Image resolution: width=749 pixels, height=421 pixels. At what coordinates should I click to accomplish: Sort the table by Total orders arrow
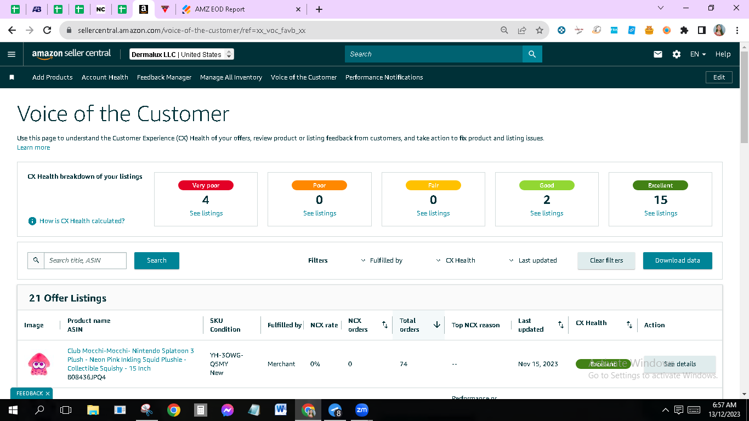(437, 325)
